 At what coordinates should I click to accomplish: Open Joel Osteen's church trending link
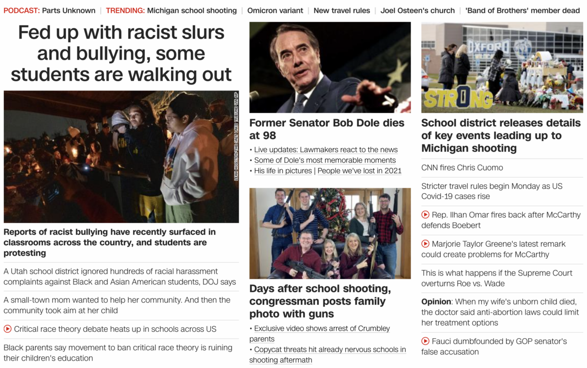click(417, 10)
